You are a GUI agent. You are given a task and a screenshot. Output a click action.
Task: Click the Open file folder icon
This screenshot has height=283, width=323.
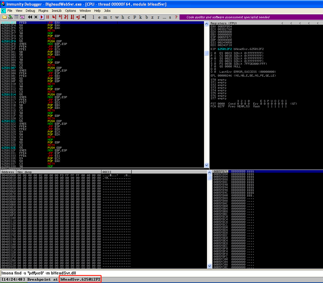[x=4, y=17]
